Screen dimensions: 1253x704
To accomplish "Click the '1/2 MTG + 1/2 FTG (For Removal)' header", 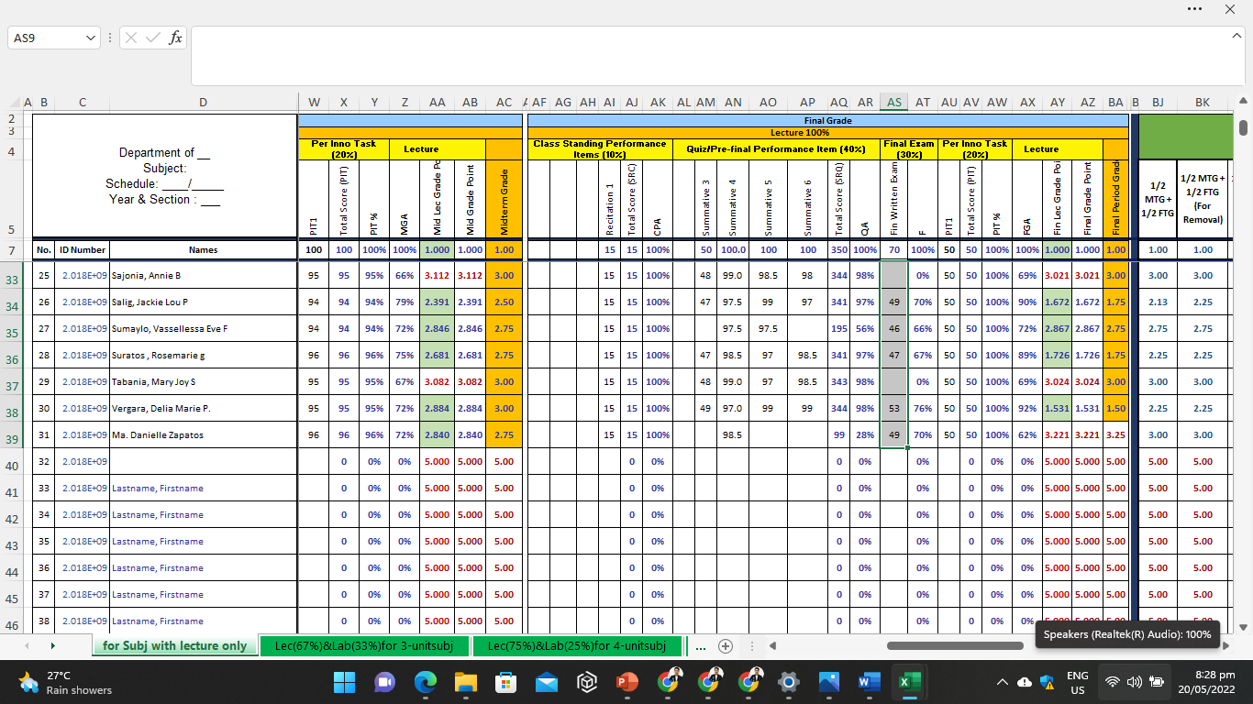I will pos(1203,199).
